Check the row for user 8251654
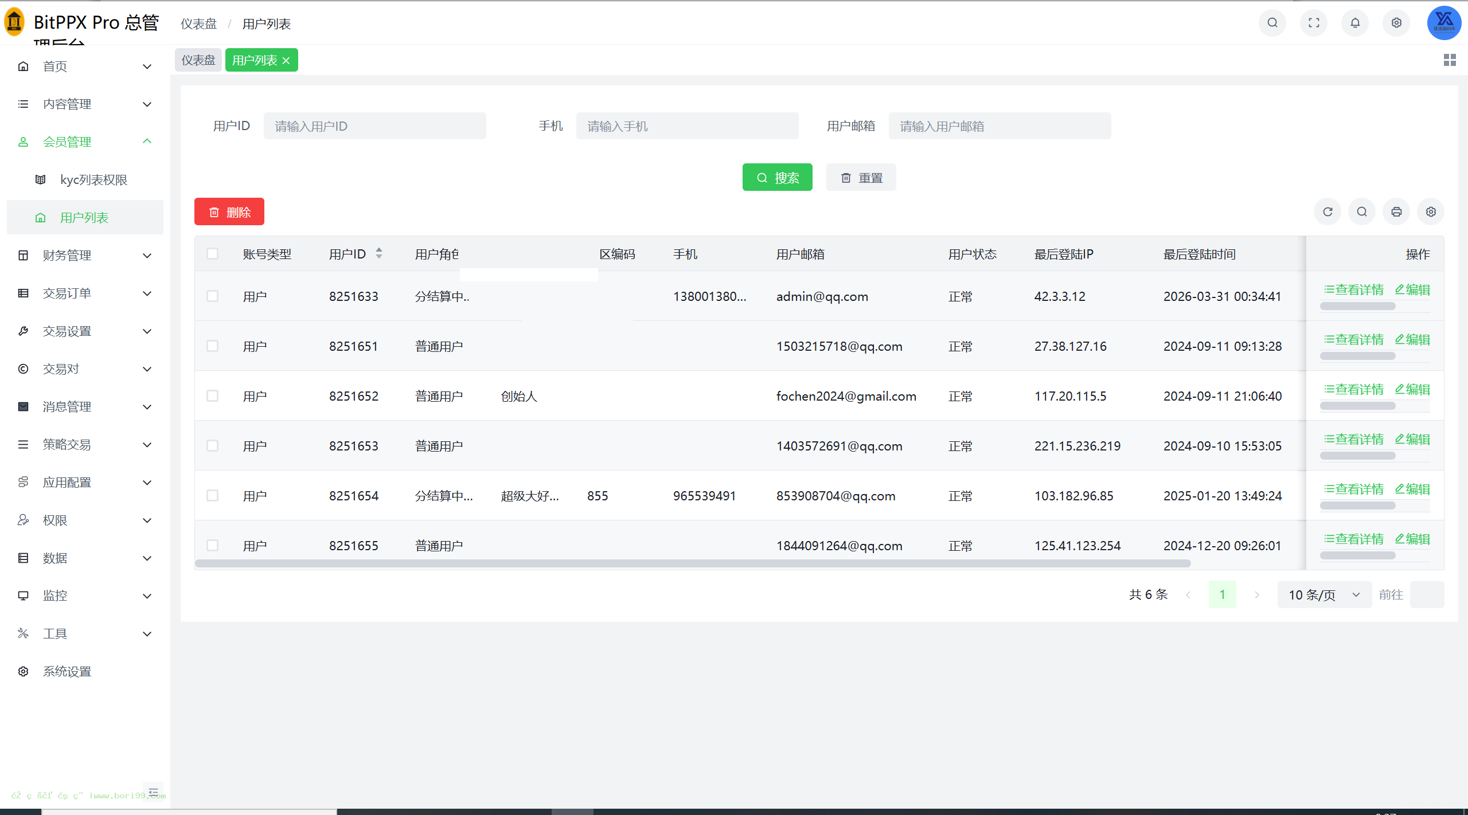1468x815 pixels. (x=212, y=495)
